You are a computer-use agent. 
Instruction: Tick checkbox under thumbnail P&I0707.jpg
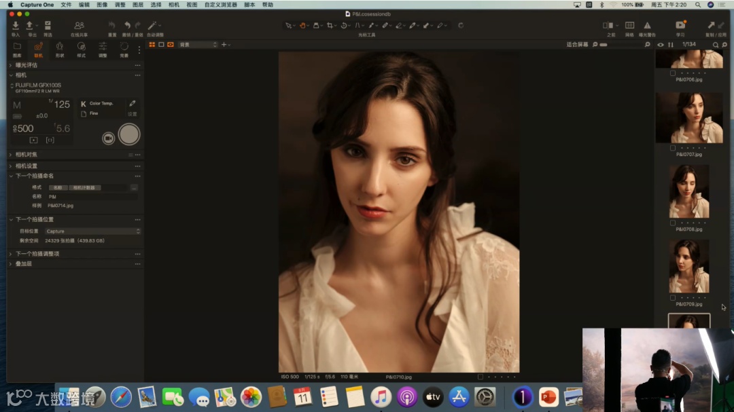coord(673,148)
